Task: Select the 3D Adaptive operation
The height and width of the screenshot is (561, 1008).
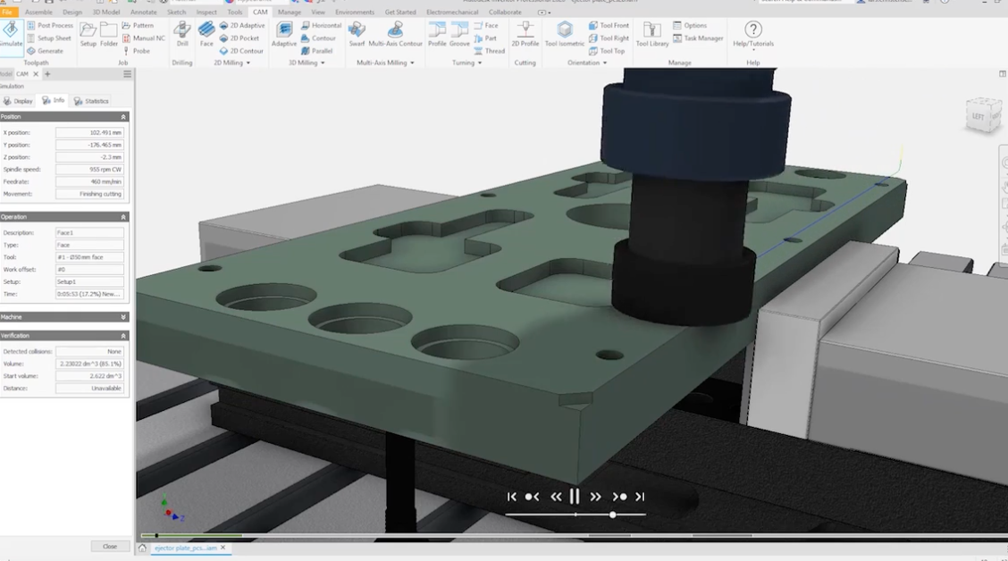Action: pos(283,34)
